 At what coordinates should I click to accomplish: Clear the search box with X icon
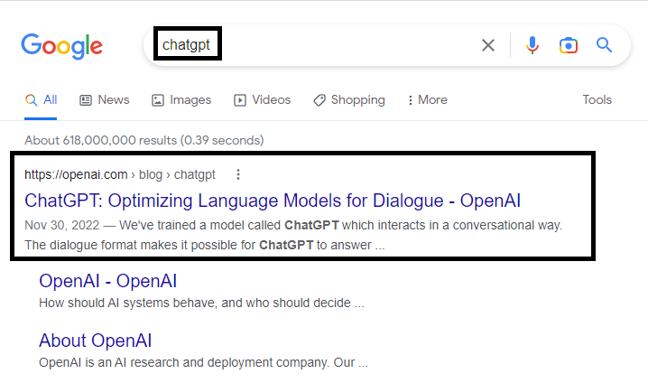tap(488, 45)
